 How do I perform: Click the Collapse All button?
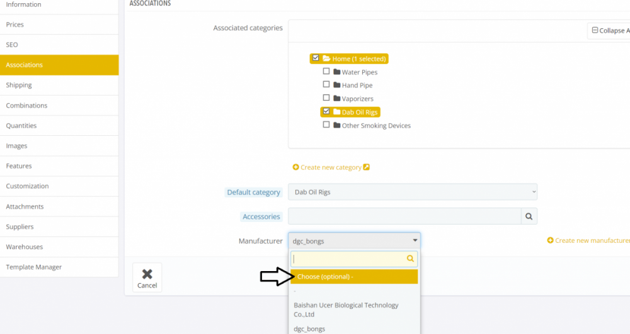click(x=609, y=30)
